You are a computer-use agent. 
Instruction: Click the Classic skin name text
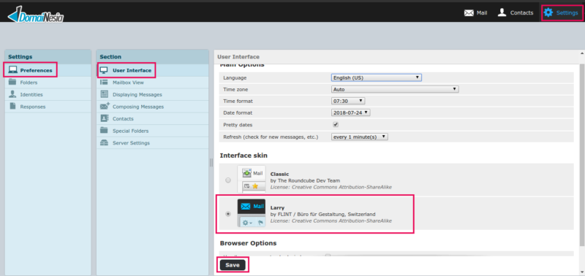[x=279, y=174]
